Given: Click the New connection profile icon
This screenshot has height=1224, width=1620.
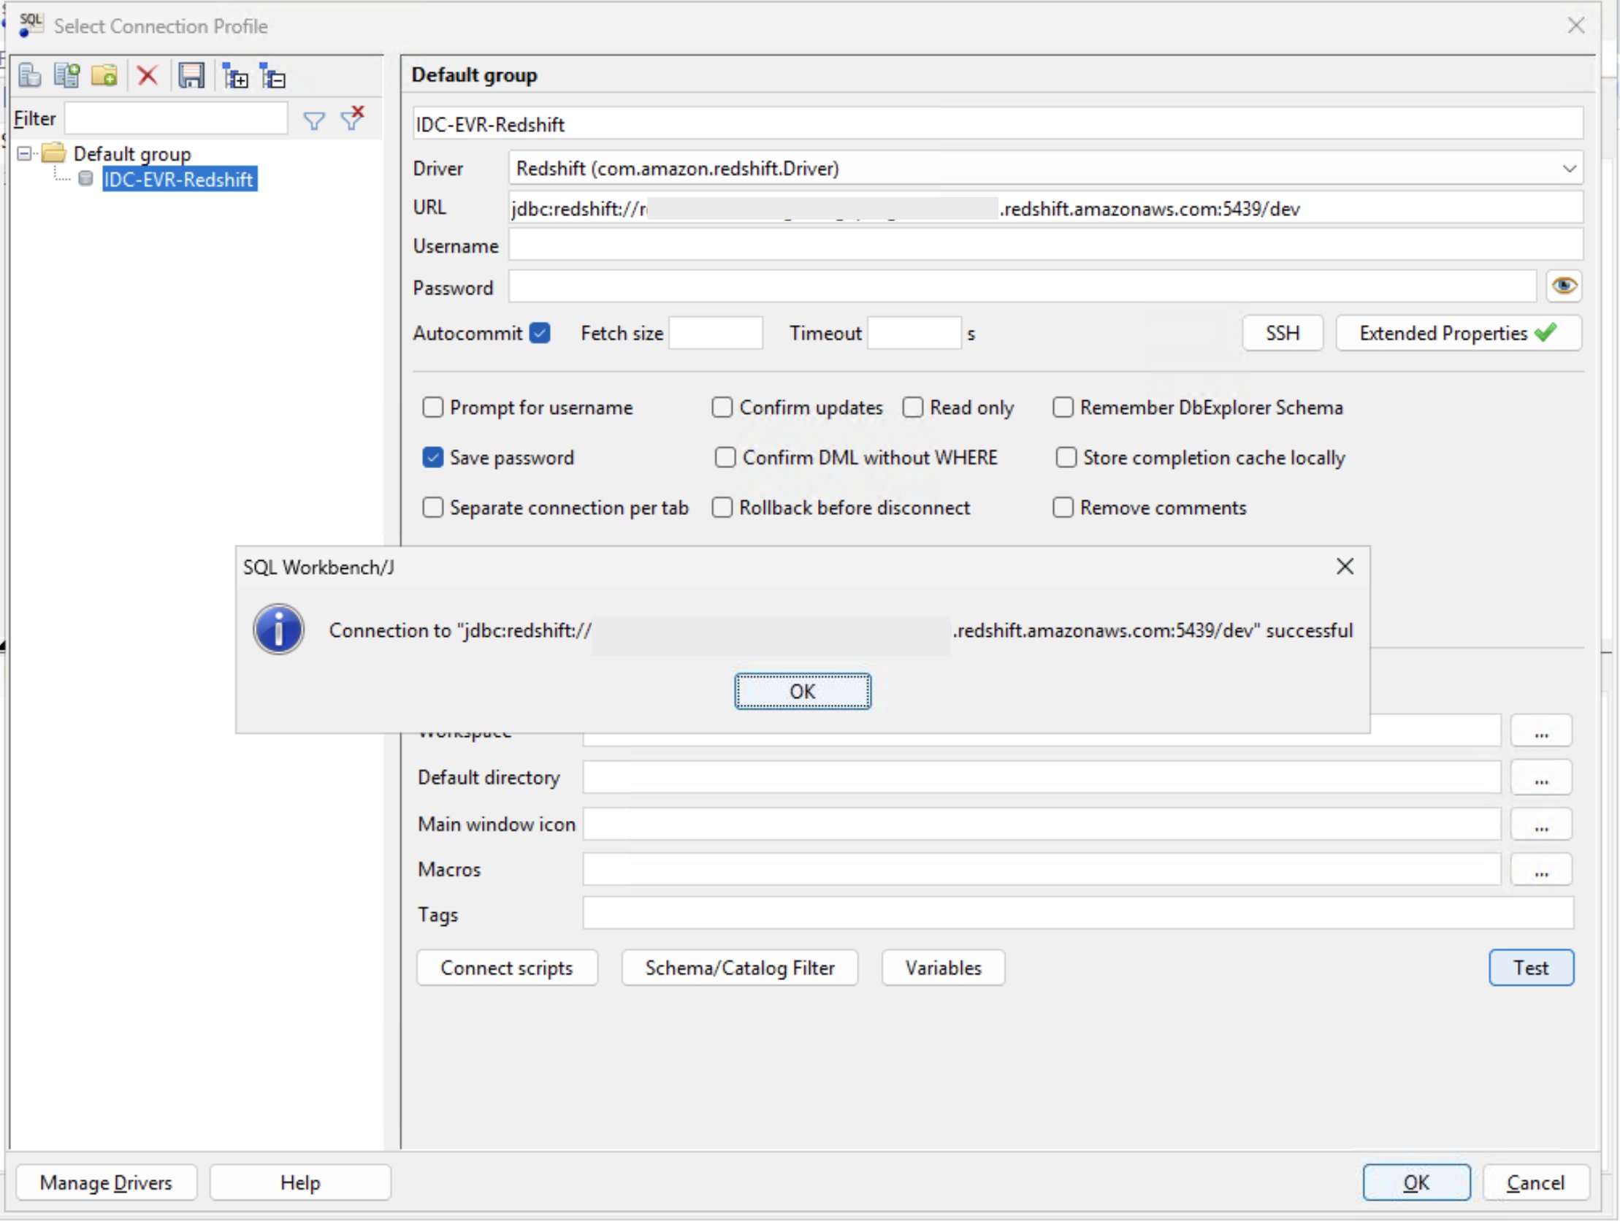Looking at the screenshot, I should (30, 75).
